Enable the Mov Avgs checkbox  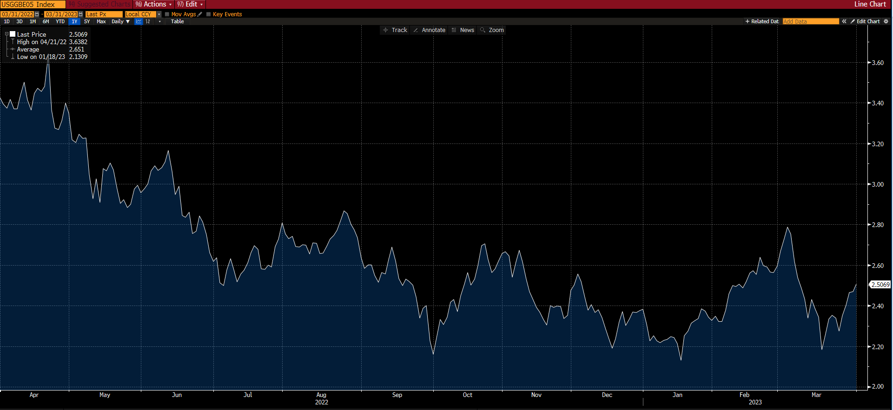[x=167, y=14]
